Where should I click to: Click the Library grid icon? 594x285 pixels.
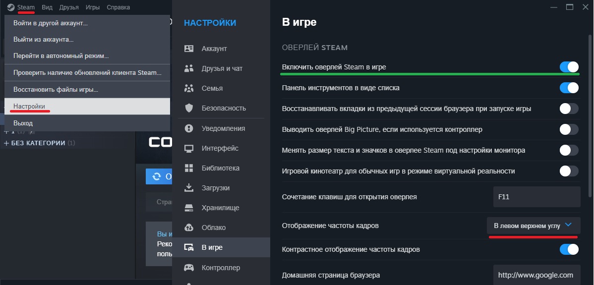pyautogui.click(x=188, y=168)
